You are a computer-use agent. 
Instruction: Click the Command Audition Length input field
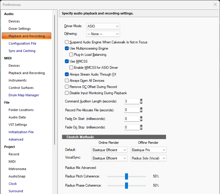point(132,101)
